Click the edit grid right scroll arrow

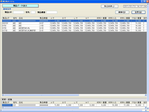(146, 107)
